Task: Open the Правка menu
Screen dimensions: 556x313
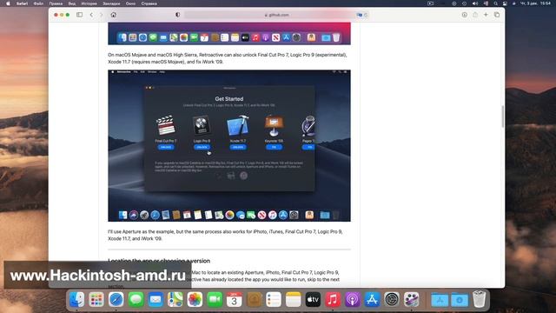Action: coord(56,3)
